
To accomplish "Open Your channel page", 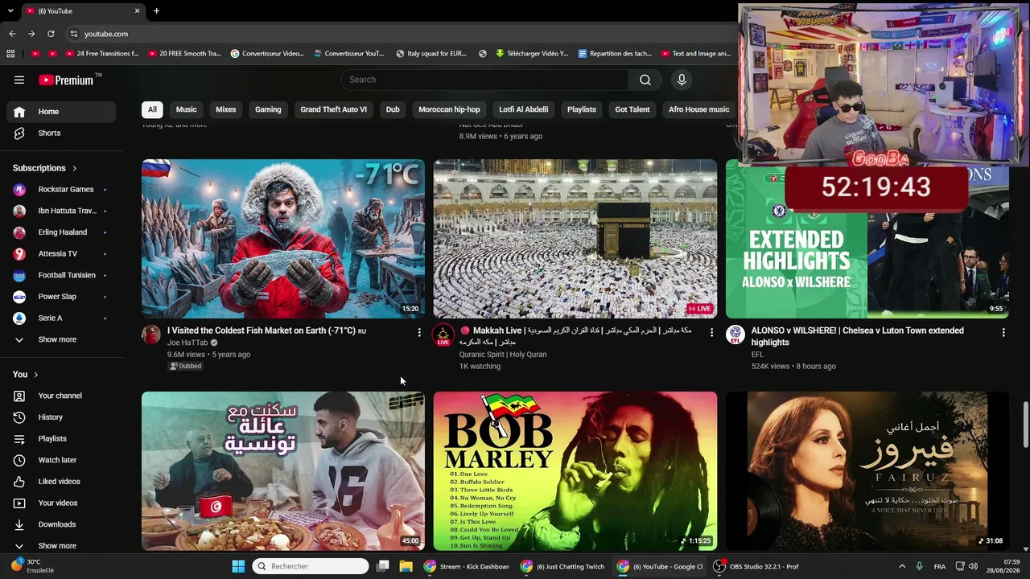I will [61, 396].
